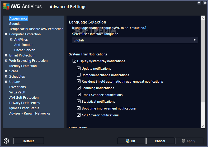The height and width of the screenshot is (147, 208).
Task: Click the scrollbar up arrow
Action: tap(203, 18)
